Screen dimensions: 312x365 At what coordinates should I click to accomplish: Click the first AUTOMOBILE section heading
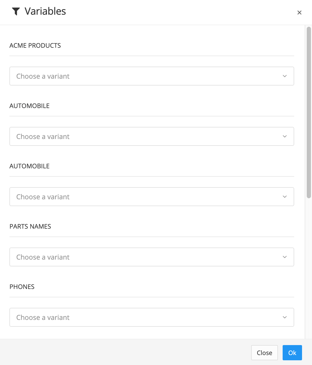(x=29, y=106)
